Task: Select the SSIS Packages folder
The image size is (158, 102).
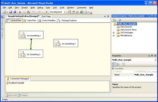Action: coord(127,33)
